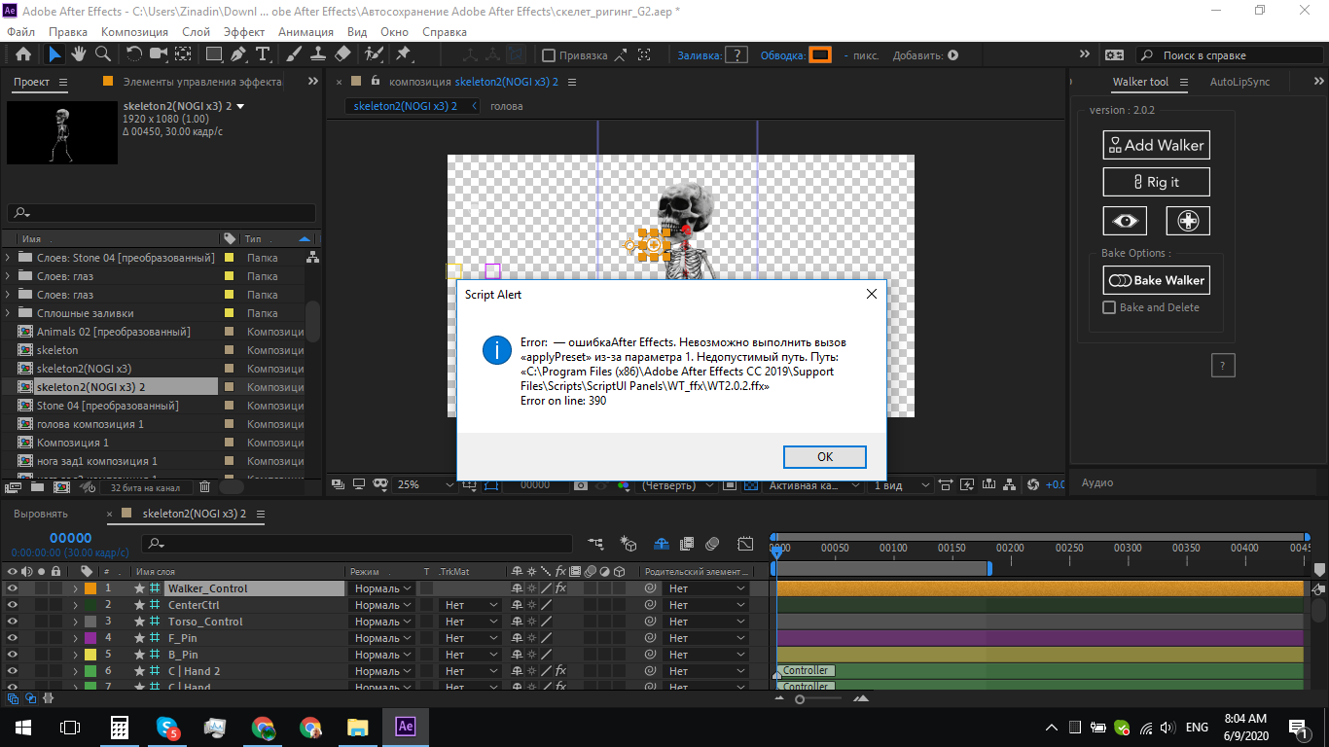Expand the Walker_Control layer properties
Image resolution: width=1329 pixels, height=747 pixels.
click(x=75, y=588)
